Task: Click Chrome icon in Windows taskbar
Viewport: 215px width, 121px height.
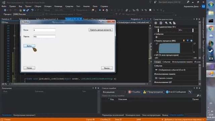Action: pos(211,28)
